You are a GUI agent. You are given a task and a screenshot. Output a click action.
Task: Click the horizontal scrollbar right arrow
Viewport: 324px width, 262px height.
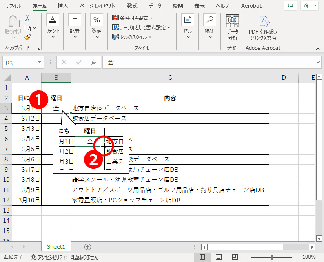312,247
